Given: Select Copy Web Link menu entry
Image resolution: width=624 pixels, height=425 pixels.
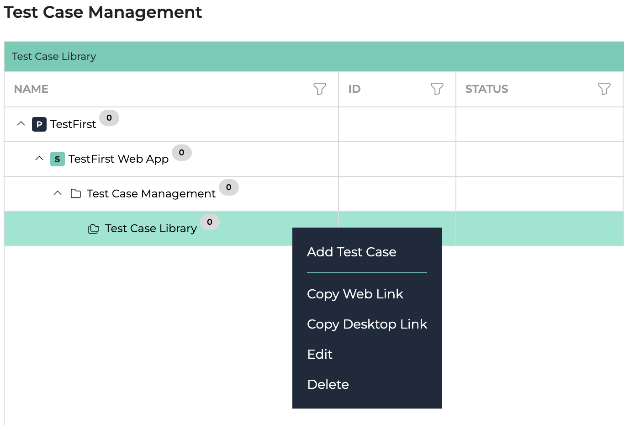Looking at the screenshot, I should (x=355, y=294).
